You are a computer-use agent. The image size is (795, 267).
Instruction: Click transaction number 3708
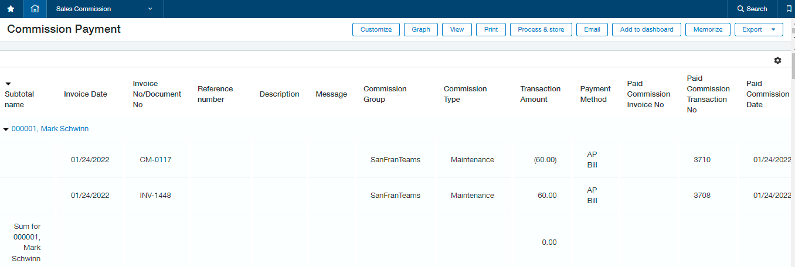click(702, 196)
